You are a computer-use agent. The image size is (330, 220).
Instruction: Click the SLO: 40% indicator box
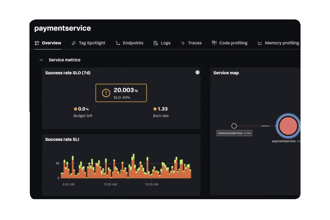click(x=122, y=98)
